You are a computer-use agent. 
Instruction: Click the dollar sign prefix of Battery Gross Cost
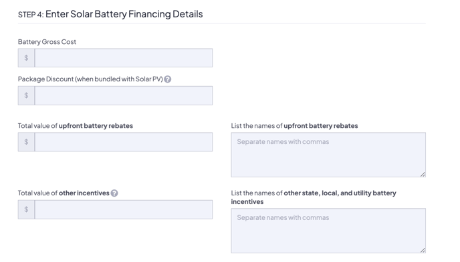pyautogui.click(x=26, y=58)
